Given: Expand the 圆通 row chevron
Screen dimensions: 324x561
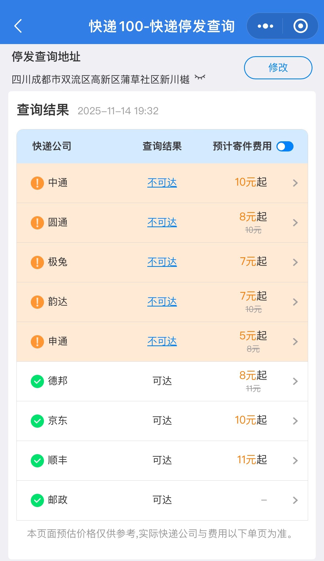Looking at the screenshot, I should point(295,223).
